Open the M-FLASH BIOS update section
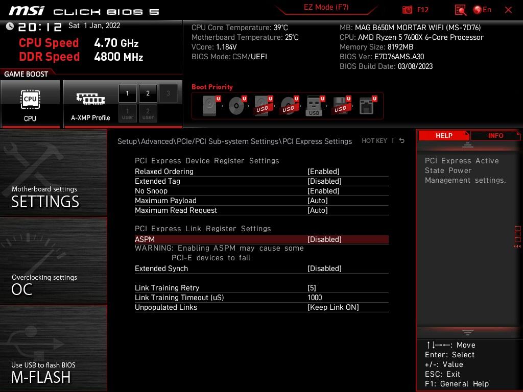This screenshot has height=392, width=523. click(x=53, y=348)
